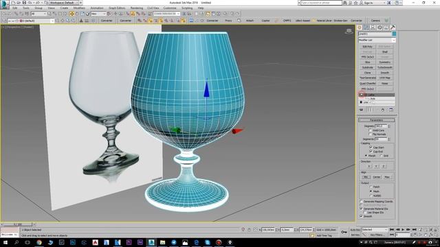Enable the Flip Normals checkbox
The height and width of the screenshot is (247, 440).
(370, 134)
